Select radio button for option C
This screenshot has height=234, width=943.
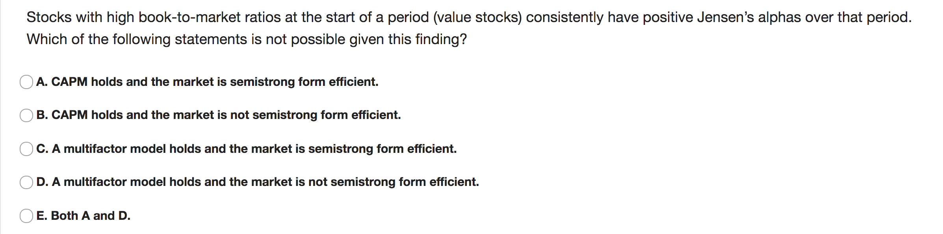[26, 149]
